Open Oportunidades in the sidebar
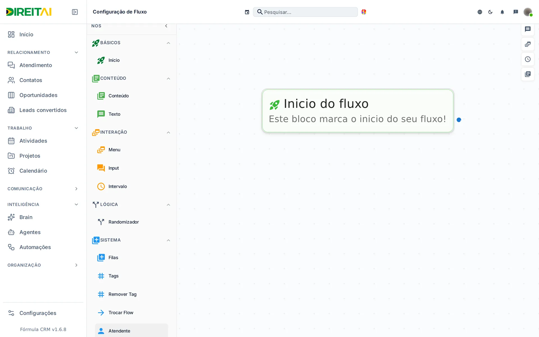 point(43,95)
